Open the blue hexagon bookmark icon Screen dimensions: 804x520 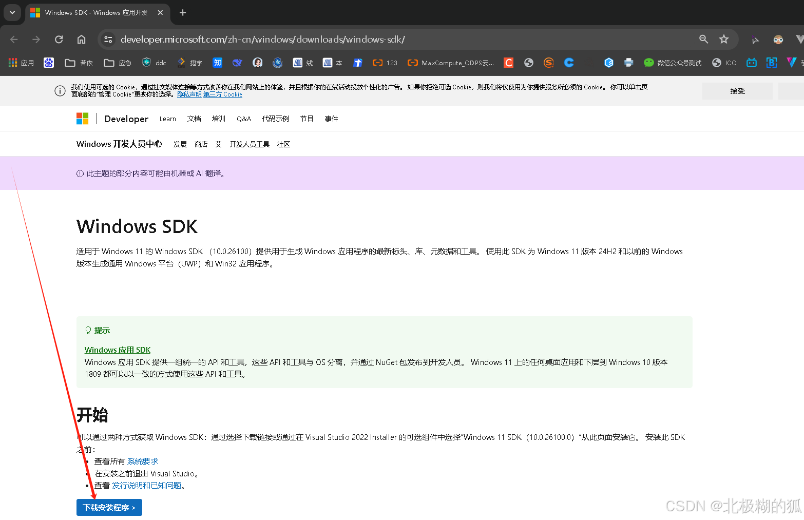pyautogui.click(x=609, y=63)
